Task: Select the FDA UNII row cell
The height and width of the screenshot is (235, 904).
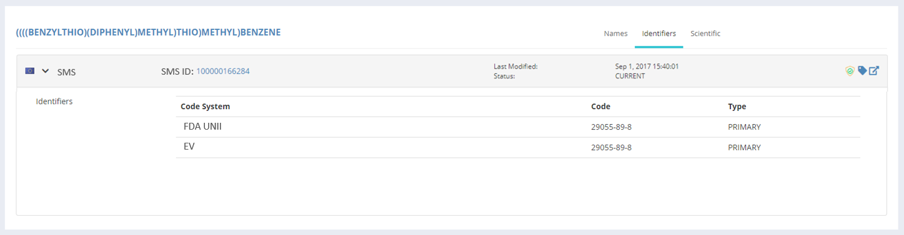Action: click(203, 127)
